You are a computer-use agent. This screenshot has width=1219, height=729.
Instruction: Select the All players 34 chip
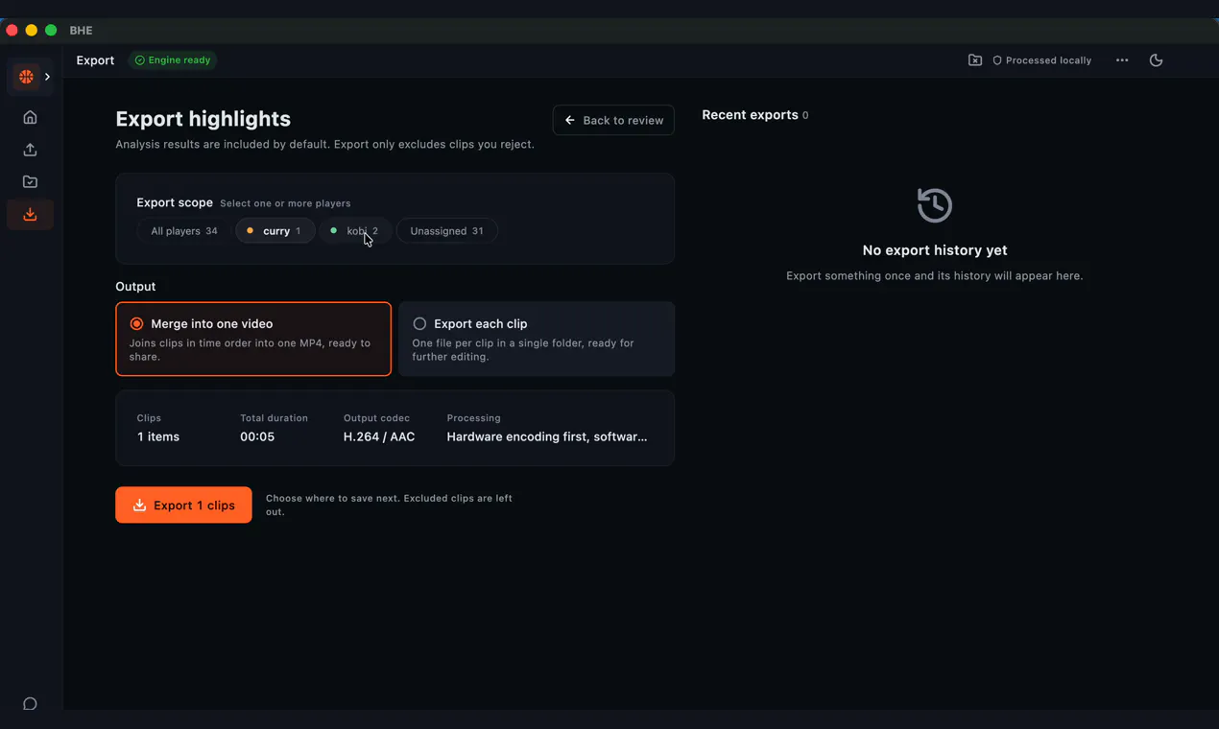point(184,231)
